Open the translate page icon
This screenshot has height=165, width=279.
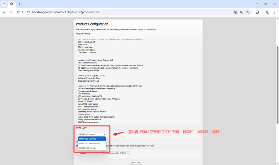click(235, 12)
